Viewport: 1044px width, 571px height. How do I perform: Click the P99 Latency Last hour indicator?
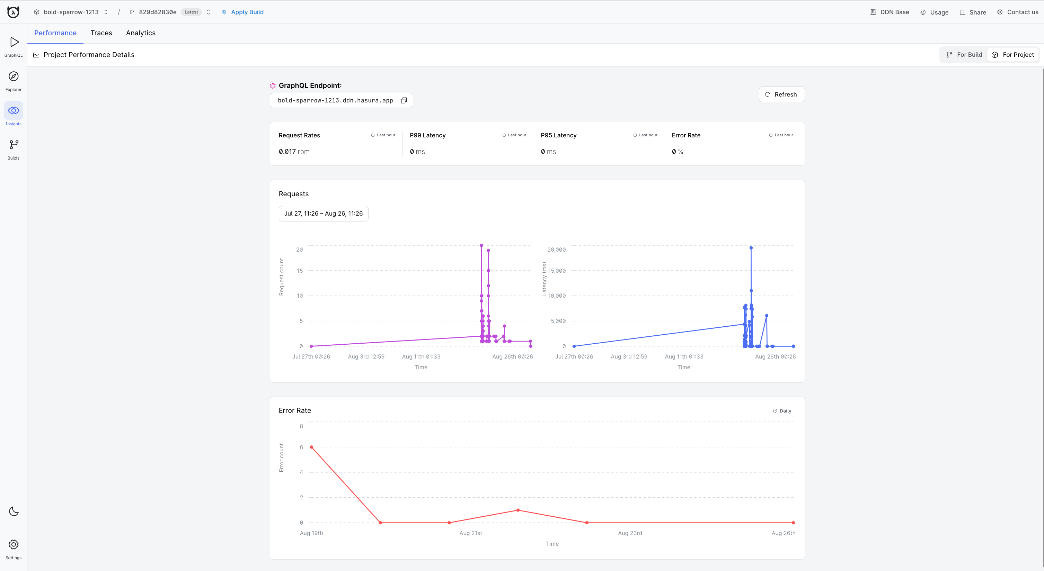[x=514, y=135]
